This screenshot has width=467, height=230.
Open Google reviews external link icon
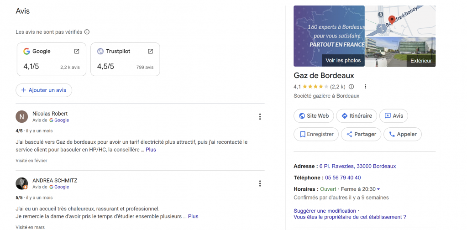(77, 51)
